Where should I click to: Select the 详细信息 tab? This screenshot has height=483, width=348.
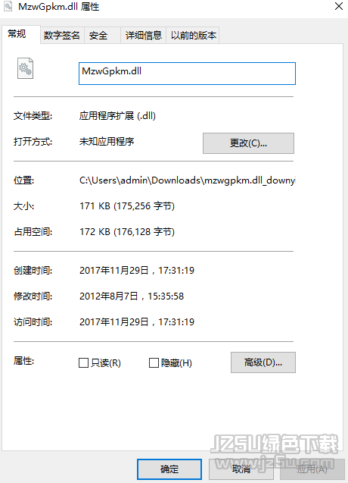click(143, 36)
